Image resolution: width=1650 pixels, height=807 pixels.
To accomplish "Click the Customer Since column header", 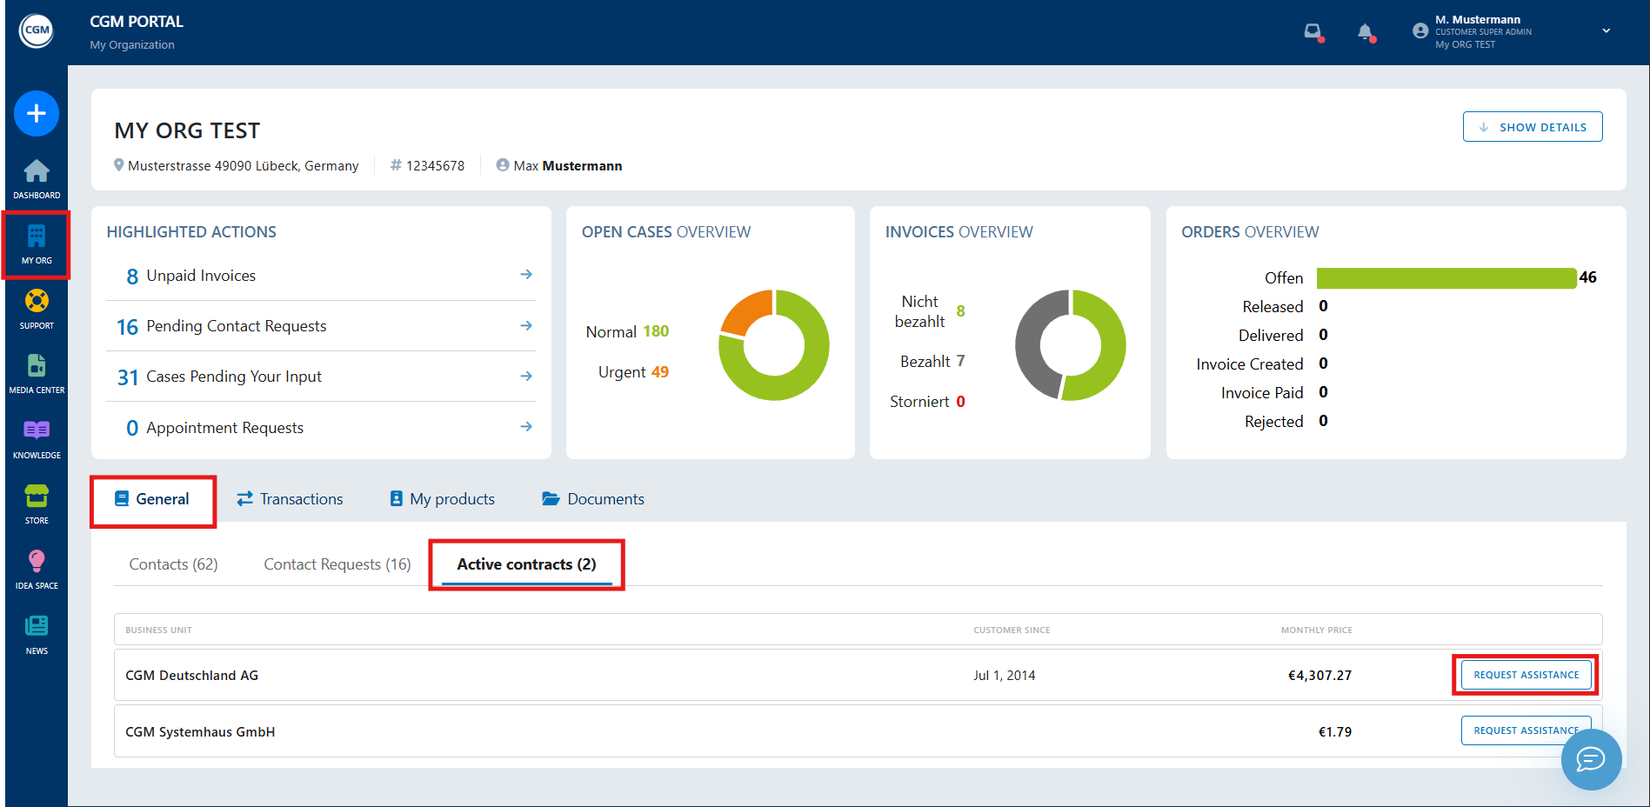I will (1012, 630).
